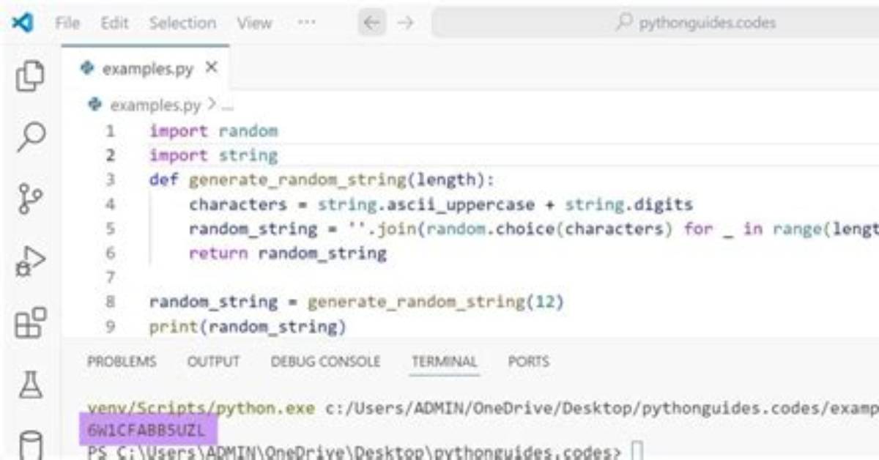The height and width of the screenshot is (460, 879).
Task: Select the examples.py editor tab
Action: click(145, 68)
